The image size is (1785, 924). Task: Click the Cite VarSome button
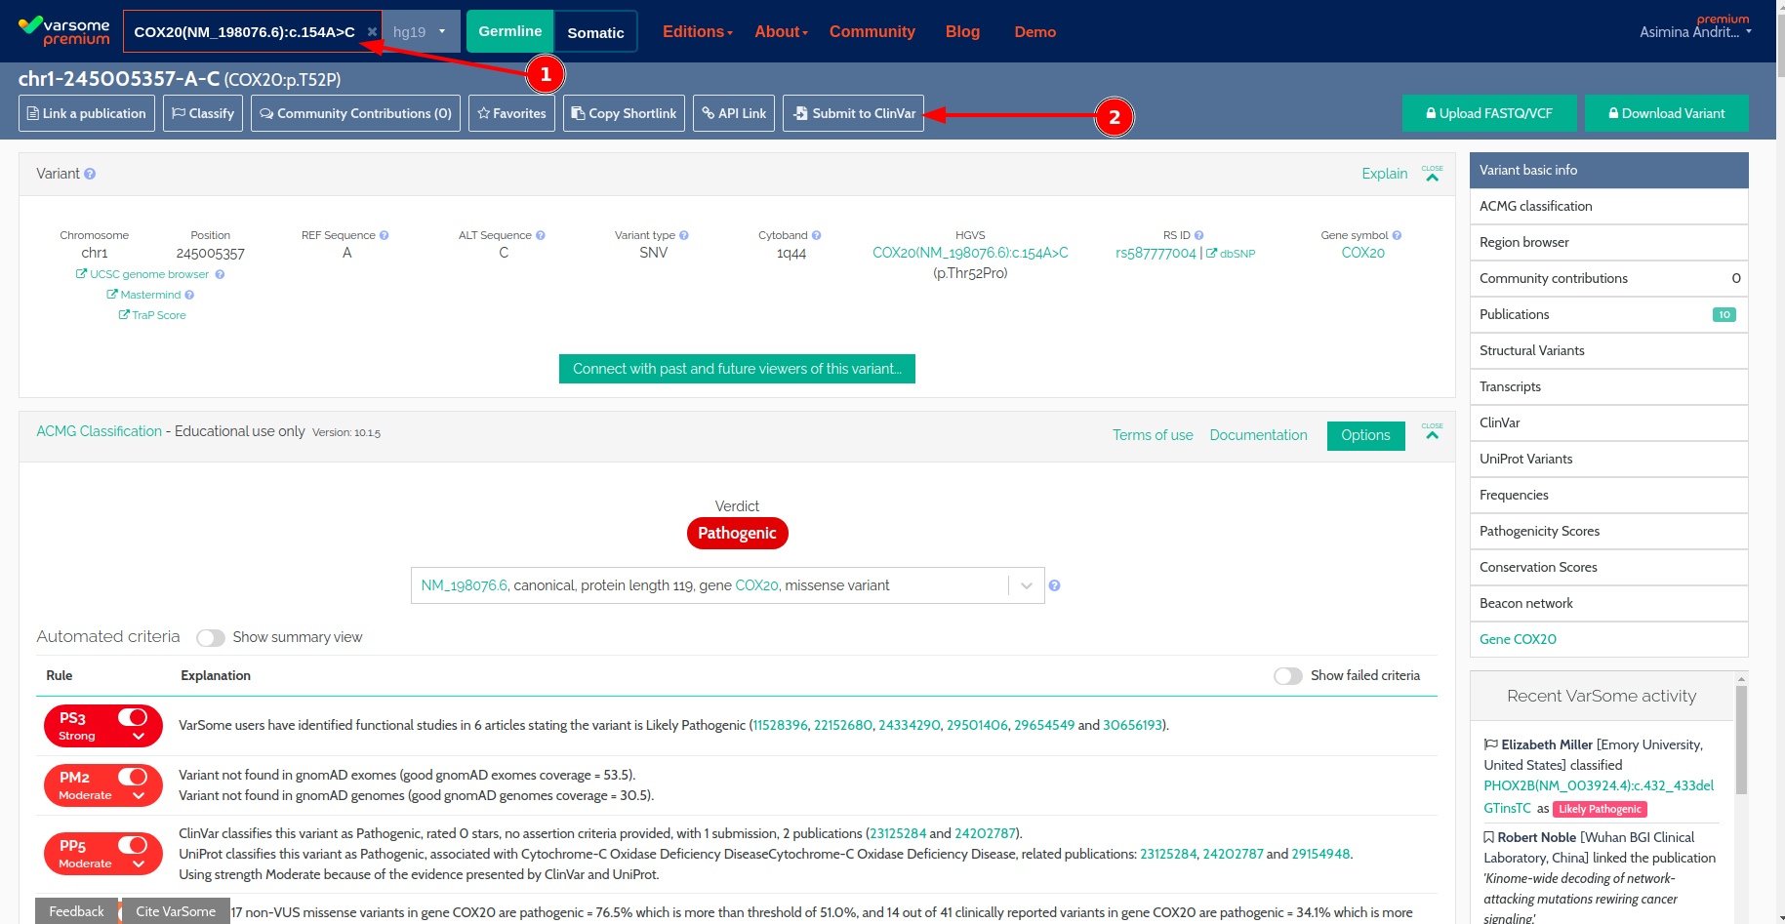point(176,911)
